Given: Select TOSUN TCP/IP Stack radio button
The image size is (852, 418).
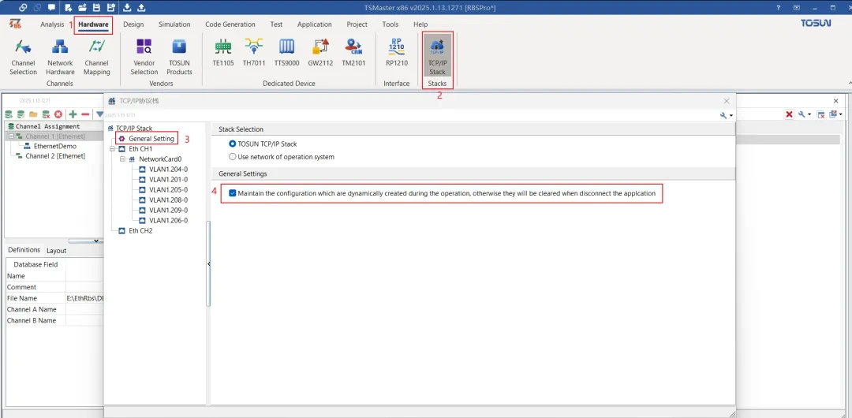Looking at the screenshot, I should pos(233,144).
